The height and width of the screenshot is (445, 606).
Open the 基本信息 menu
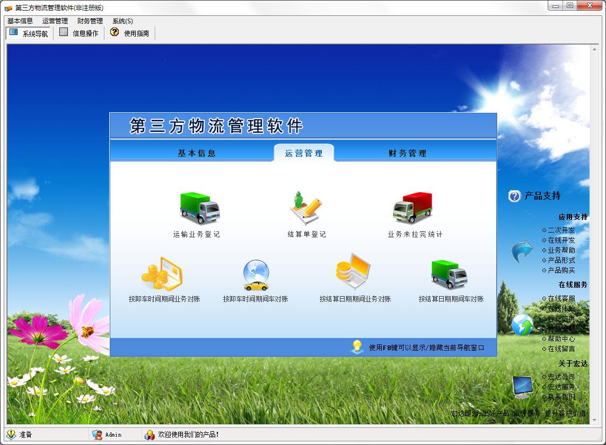20,21
